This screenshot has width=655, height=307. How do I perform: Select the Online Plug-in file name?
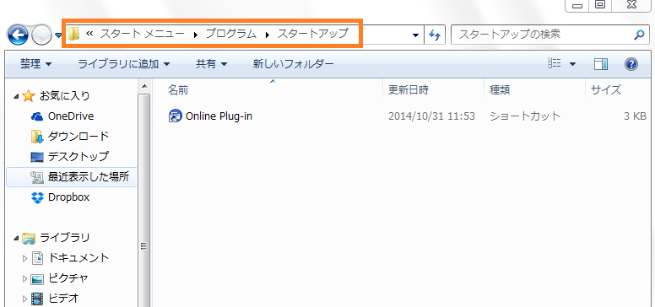click(x=219, y=116)
